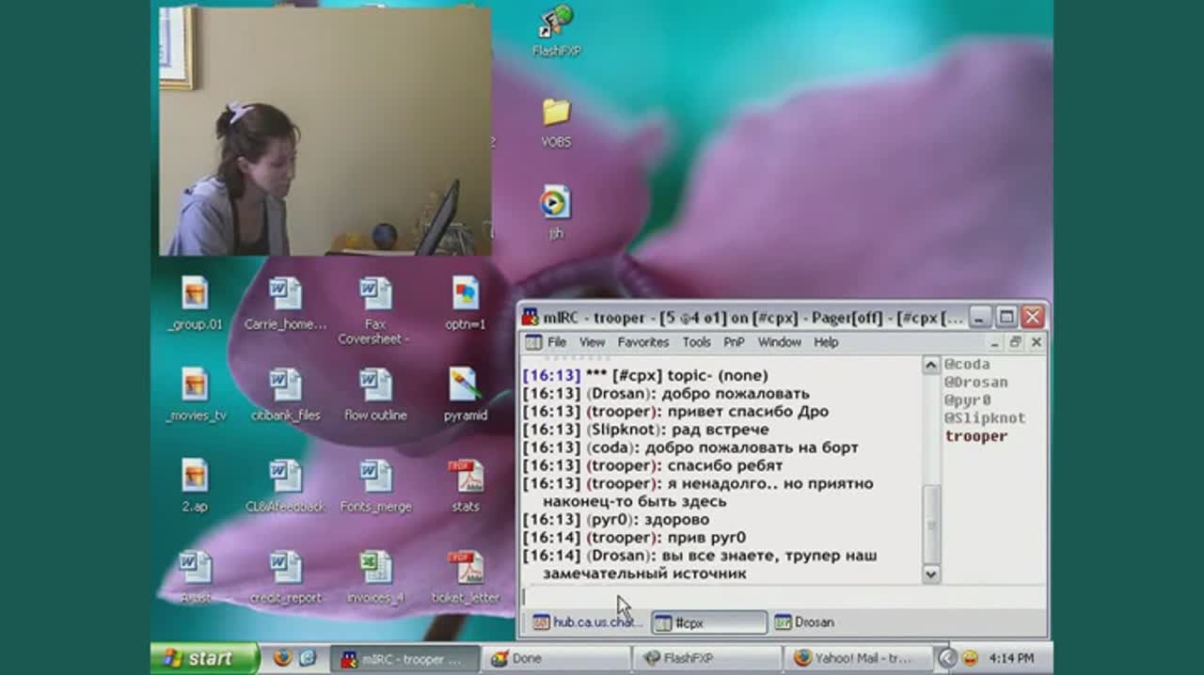Image resolution: width=1204 pixels, height=675 pixels.
Task: Click the chat scrollbar up arrow
Action: pyautogui.click(x=931, y=366)
